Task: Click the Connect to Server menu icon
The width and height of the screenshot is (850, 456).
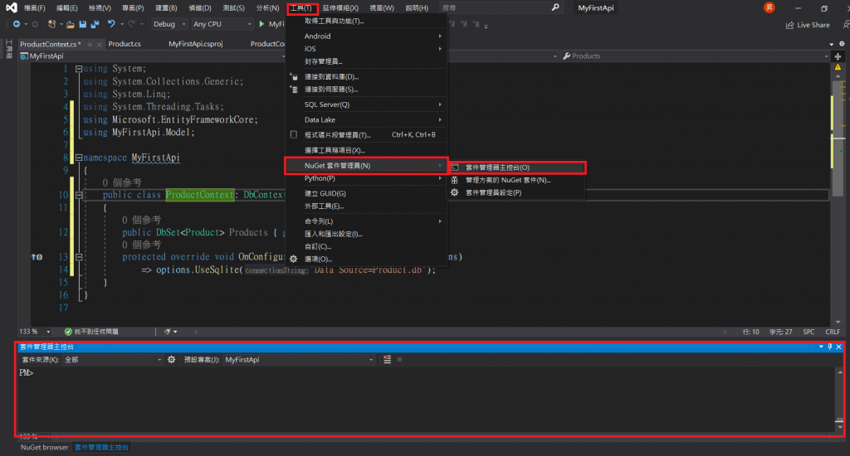Action: coord(294,90)
